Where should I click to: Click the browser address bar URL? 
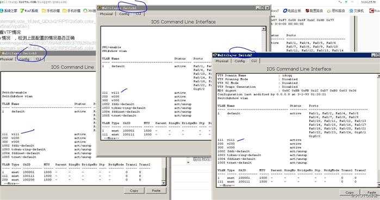(33, 2)
